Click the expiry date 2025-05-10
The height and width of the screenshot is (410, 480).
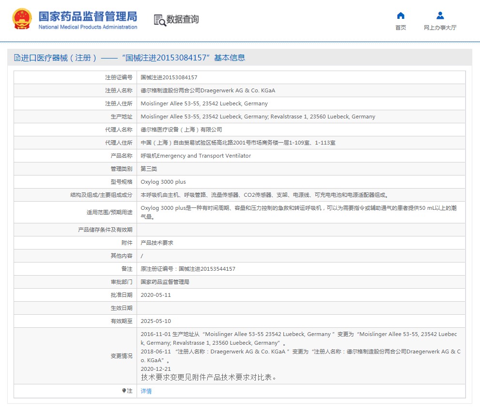(155, 321)
